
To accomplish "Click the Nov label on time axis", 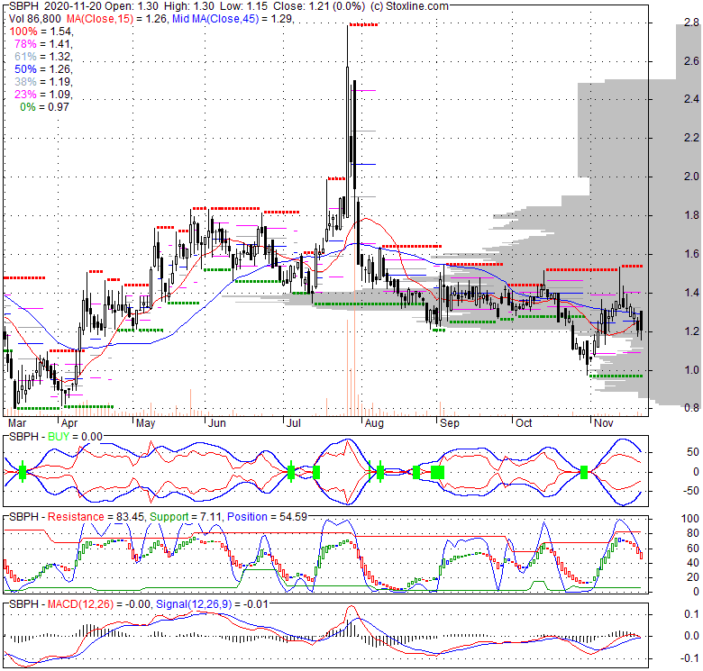I will coord(603,423).
